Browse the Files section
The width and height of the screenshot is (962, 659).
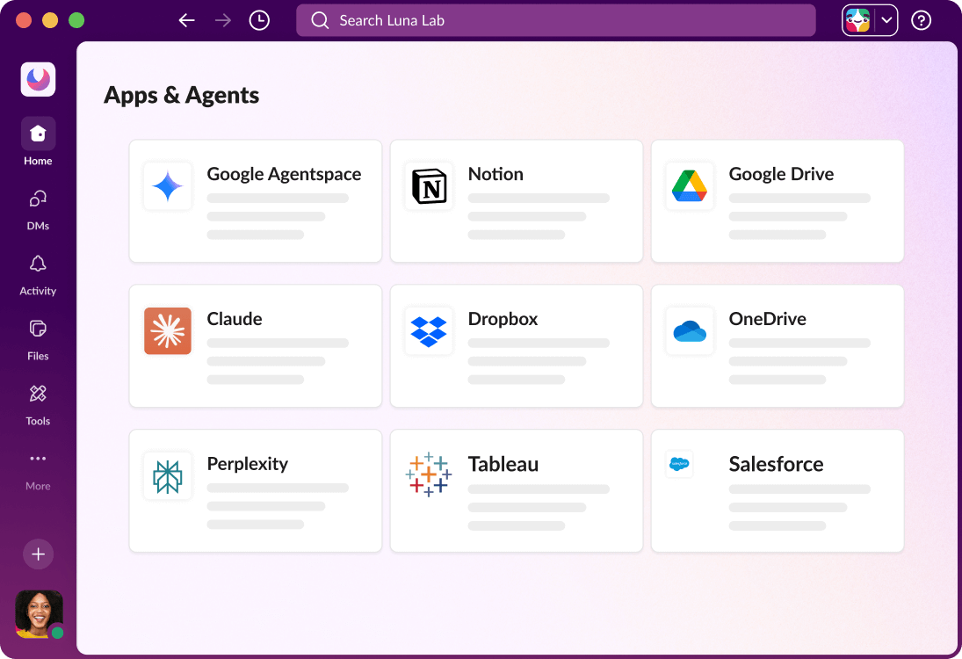coord(38,340)
